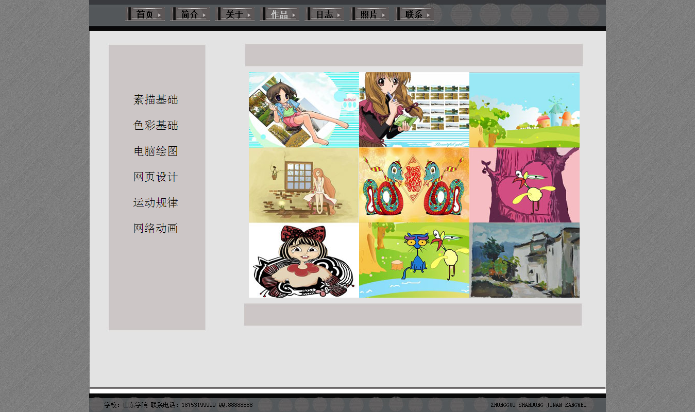Open the 素描基础 sidebar link
Screen dimensions: 695x412
click(156, 100)
